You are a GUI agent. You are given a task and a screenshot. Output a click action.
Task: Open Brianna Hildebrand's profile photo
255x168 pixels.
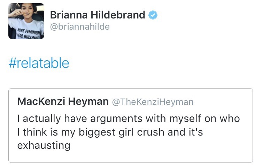coord(26,21)
